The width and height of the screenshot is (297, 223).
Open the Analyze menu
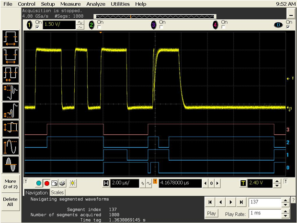tap(96, 4)
